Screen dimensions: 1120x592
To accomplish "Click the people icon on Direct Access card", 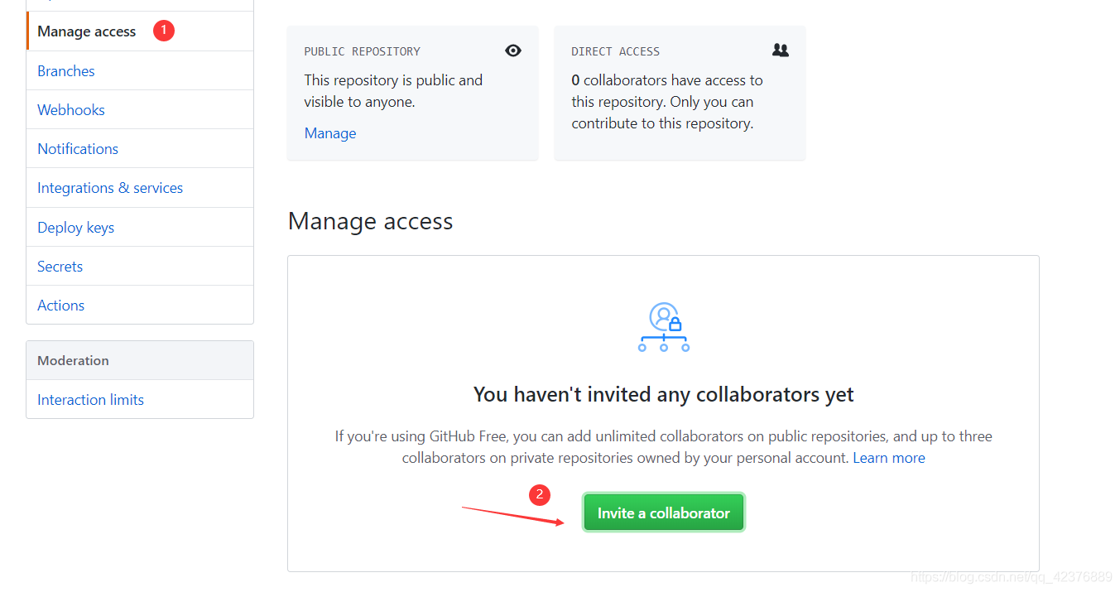I will tap(780, 51).
